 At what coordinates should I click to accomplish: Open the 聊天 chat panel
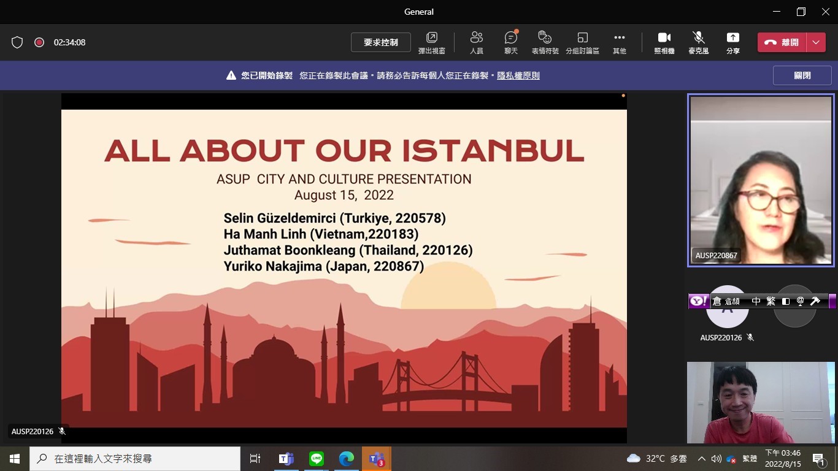(511, 42)
